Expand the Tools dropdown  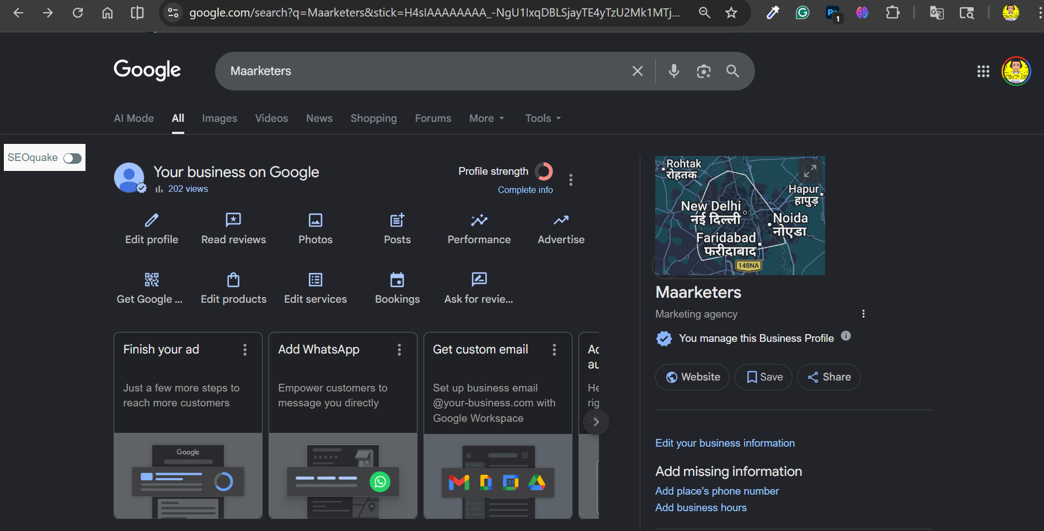click(x=542, y=118)
